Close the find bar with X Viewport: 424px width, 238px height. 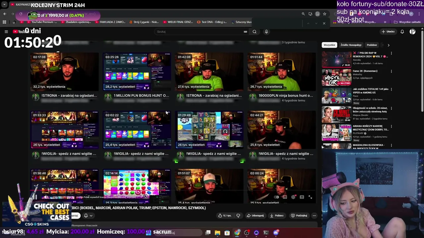click(x=324, y=23)
